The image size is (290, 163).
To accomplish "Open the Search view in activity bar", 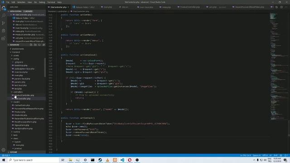I will click(4, 15).
